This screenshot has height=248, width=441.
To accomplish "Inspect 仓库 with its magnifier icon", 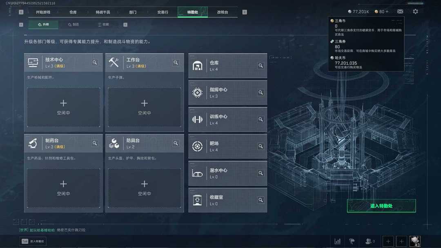I will click(261, 65).
